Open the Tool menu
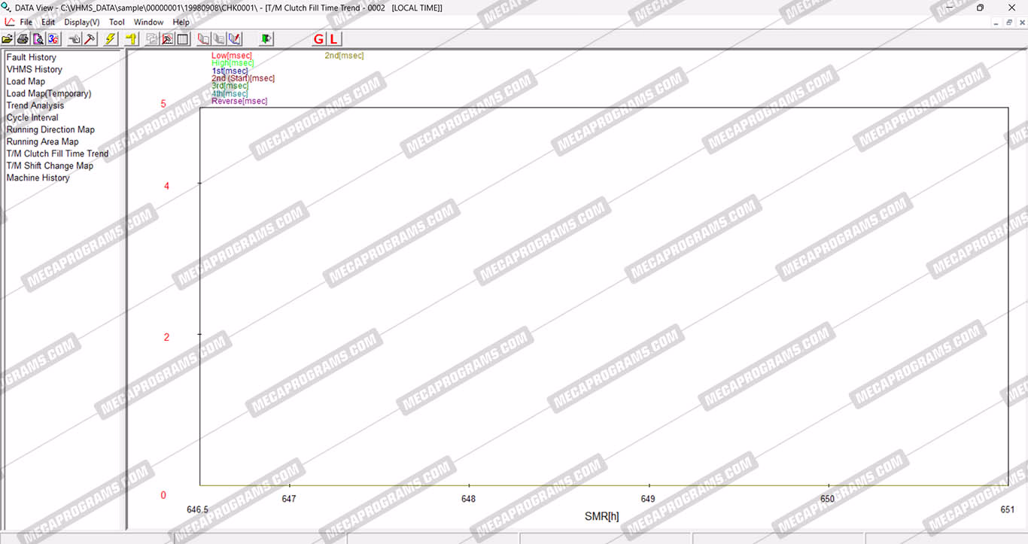1028x544 pixels. (x=117, y=22)
